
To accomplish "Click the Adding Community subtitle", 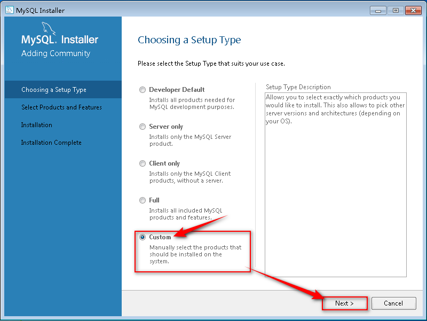I will [x=56, y=53].
